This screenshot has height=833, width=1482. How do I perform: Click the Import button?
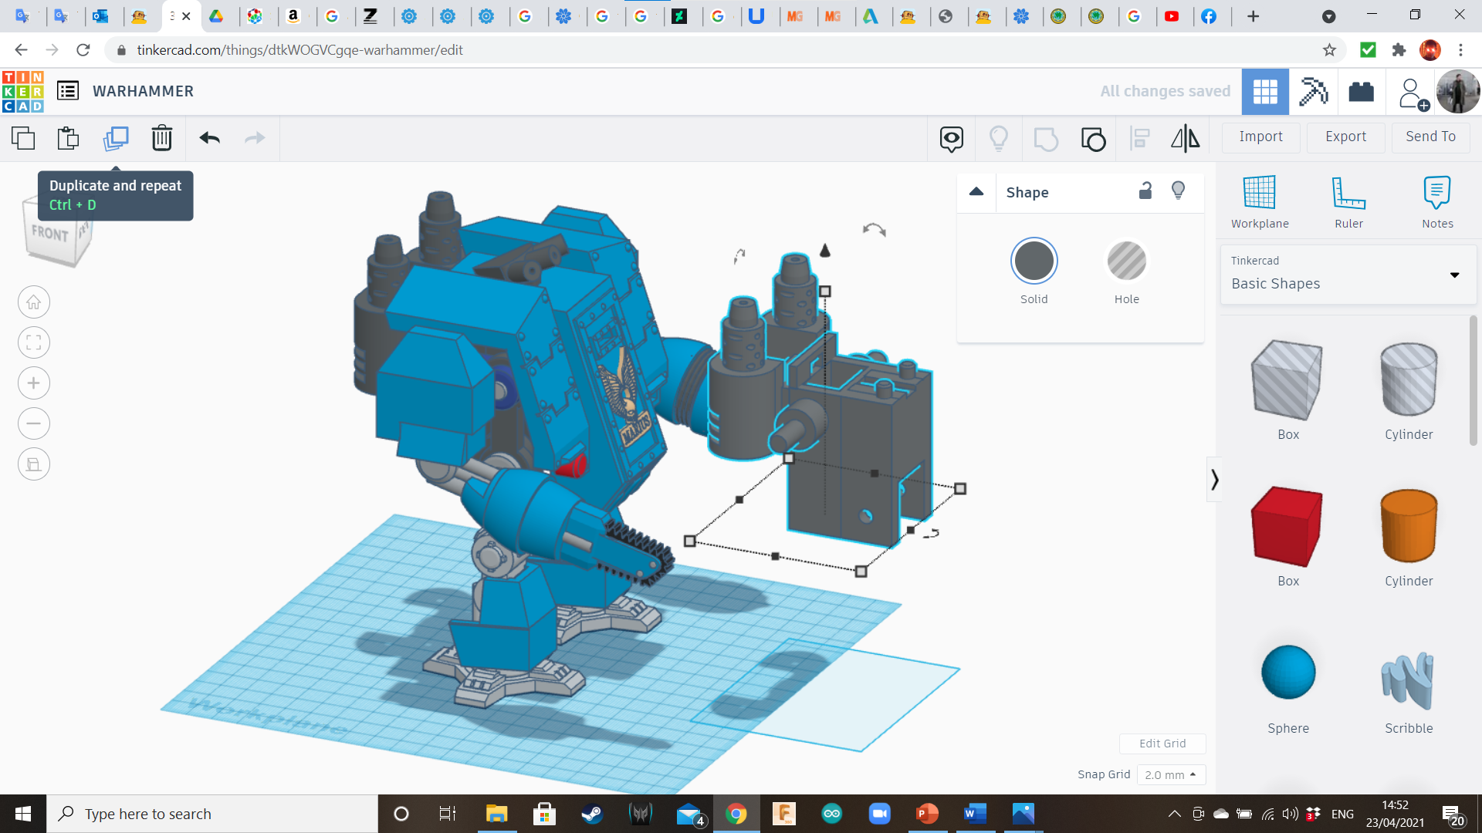1260,137
